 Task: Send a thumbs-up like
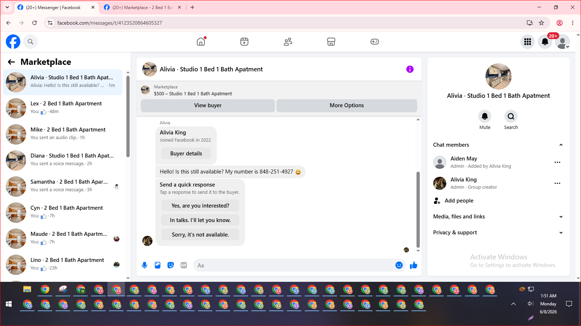pos(414,266)
